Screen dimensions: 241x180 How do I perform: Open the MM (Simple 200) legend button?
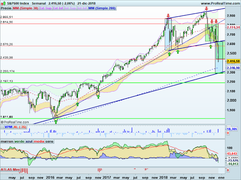(102, 8)
